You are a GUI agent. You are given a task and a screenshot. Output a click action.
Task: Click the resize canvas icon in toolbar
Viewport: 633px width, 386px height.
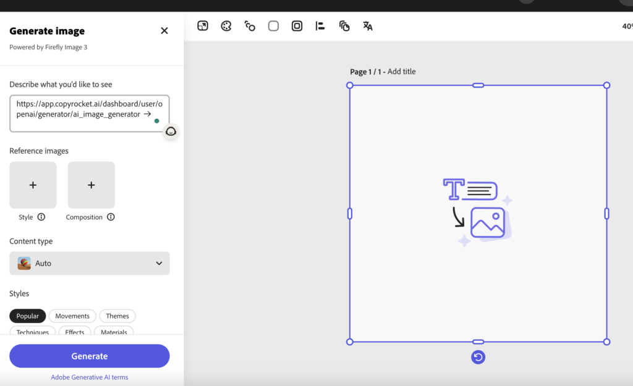coord(203,26)
